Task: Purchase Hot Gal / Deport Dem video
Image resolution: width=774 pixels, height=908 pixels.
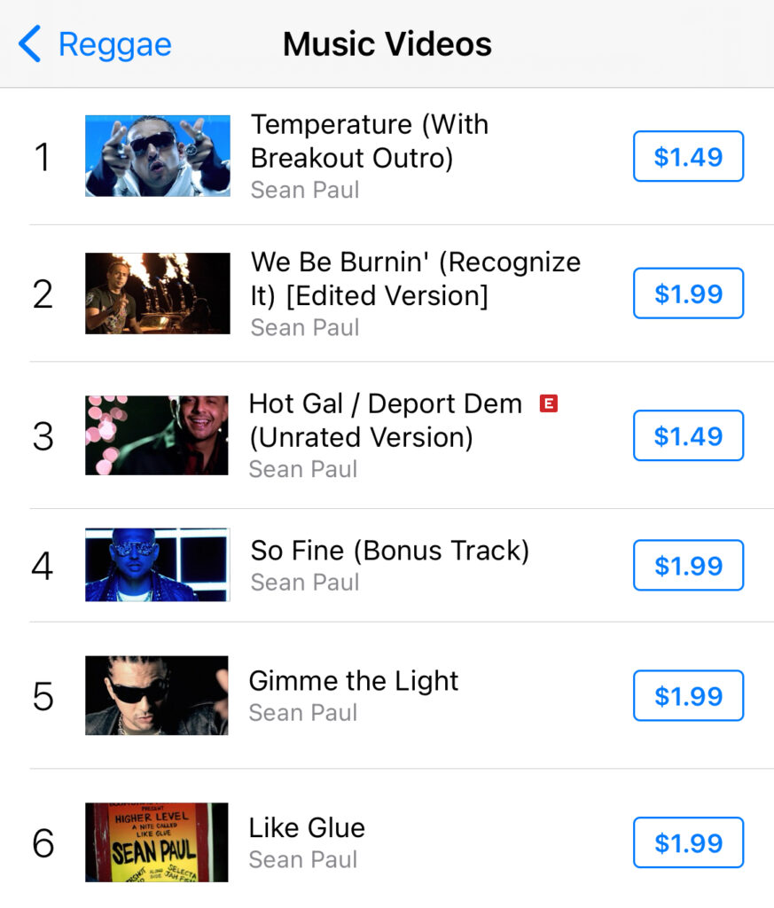Action: [x=688, y=435]
